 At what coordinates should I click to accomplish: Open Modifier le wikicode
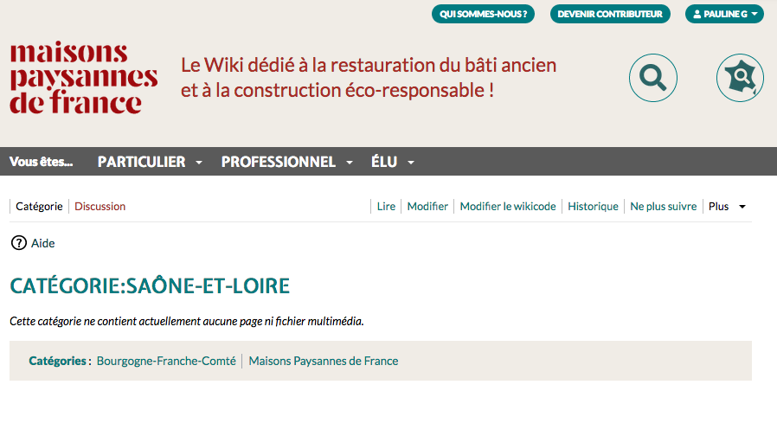click(x=507, y=206)
